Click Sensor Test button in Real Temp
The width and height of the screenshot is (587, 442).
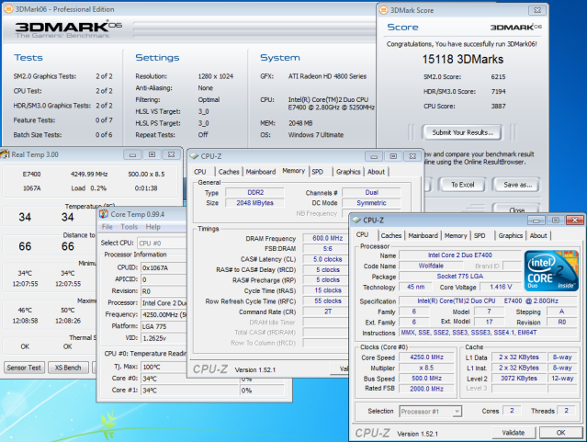24,368
